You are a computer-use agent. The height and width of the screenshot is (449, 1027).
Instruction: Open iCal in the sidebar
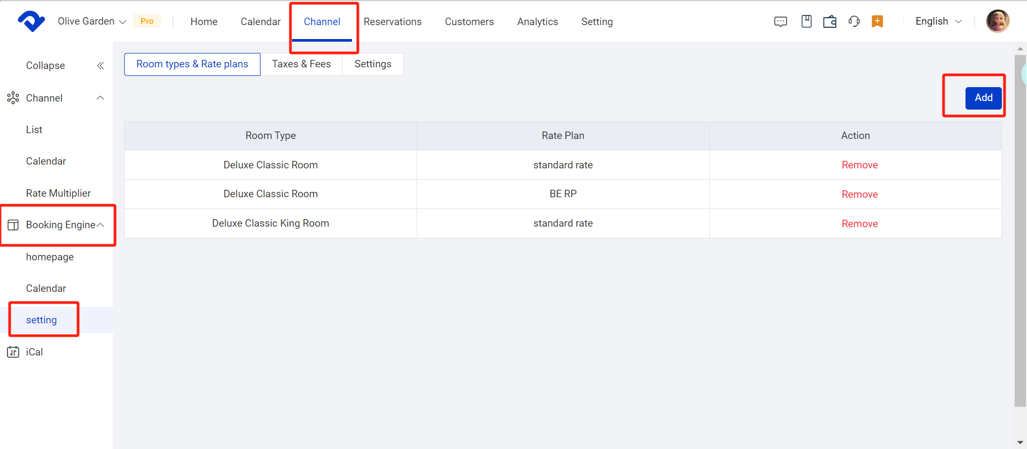[x=34, y=352]
